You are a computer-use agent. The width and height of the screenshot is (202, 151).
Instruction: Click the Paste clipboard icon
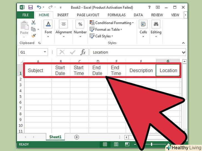point(24,25)
